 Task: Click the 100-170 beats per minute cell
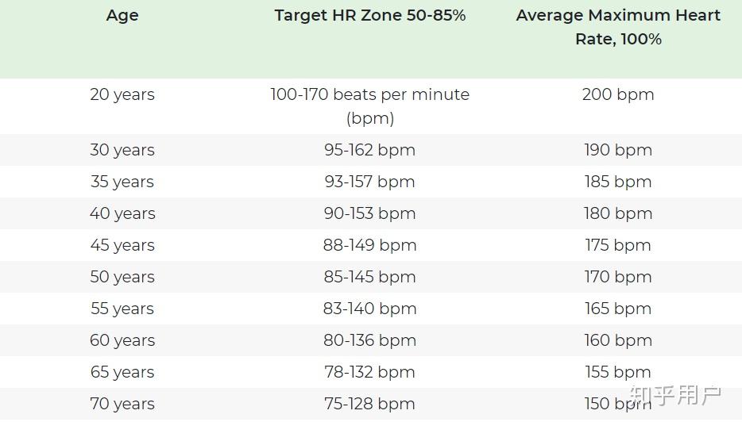pyautogui.click(x=370, y=106)
